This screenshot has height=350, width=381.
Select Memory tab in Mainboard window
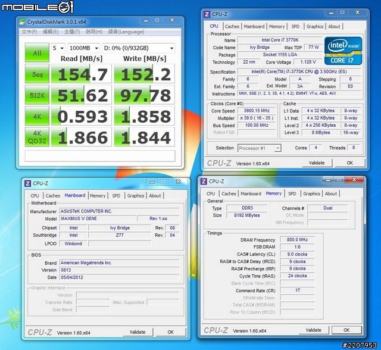[98, 195]
